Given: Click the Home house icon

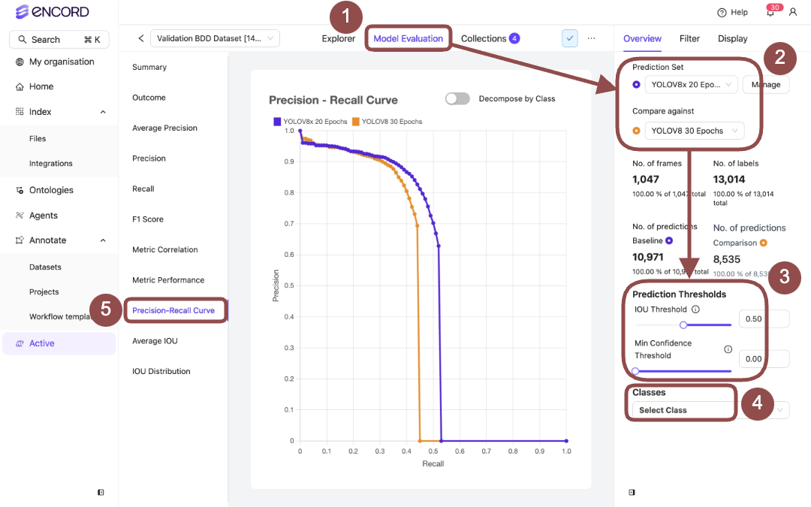Looking at the screenshot, I should tap(20, 87).
